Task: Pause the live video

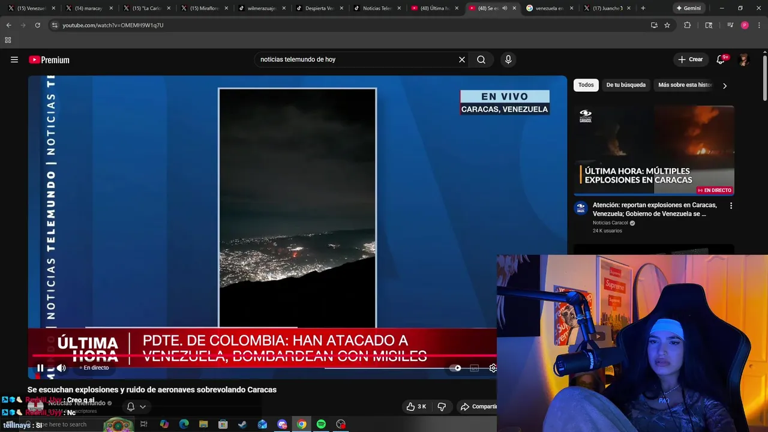Action: pos(40,368)
